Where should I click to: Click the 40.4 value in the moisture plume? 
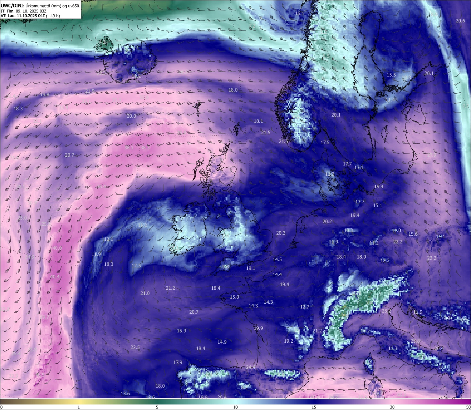point(54,277)
